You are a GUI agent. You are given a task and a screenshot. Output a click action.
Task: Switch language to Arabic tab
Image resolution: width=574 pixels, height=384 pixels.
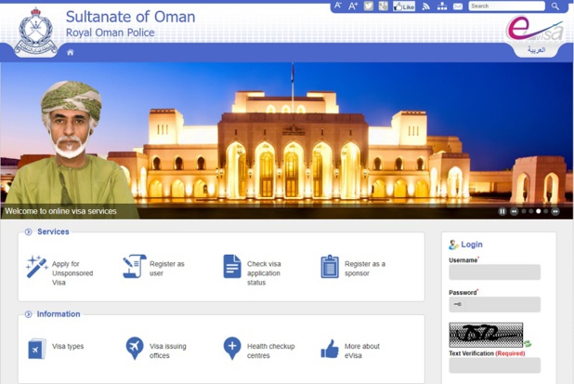pyautogui.click(x=536, y=50)
